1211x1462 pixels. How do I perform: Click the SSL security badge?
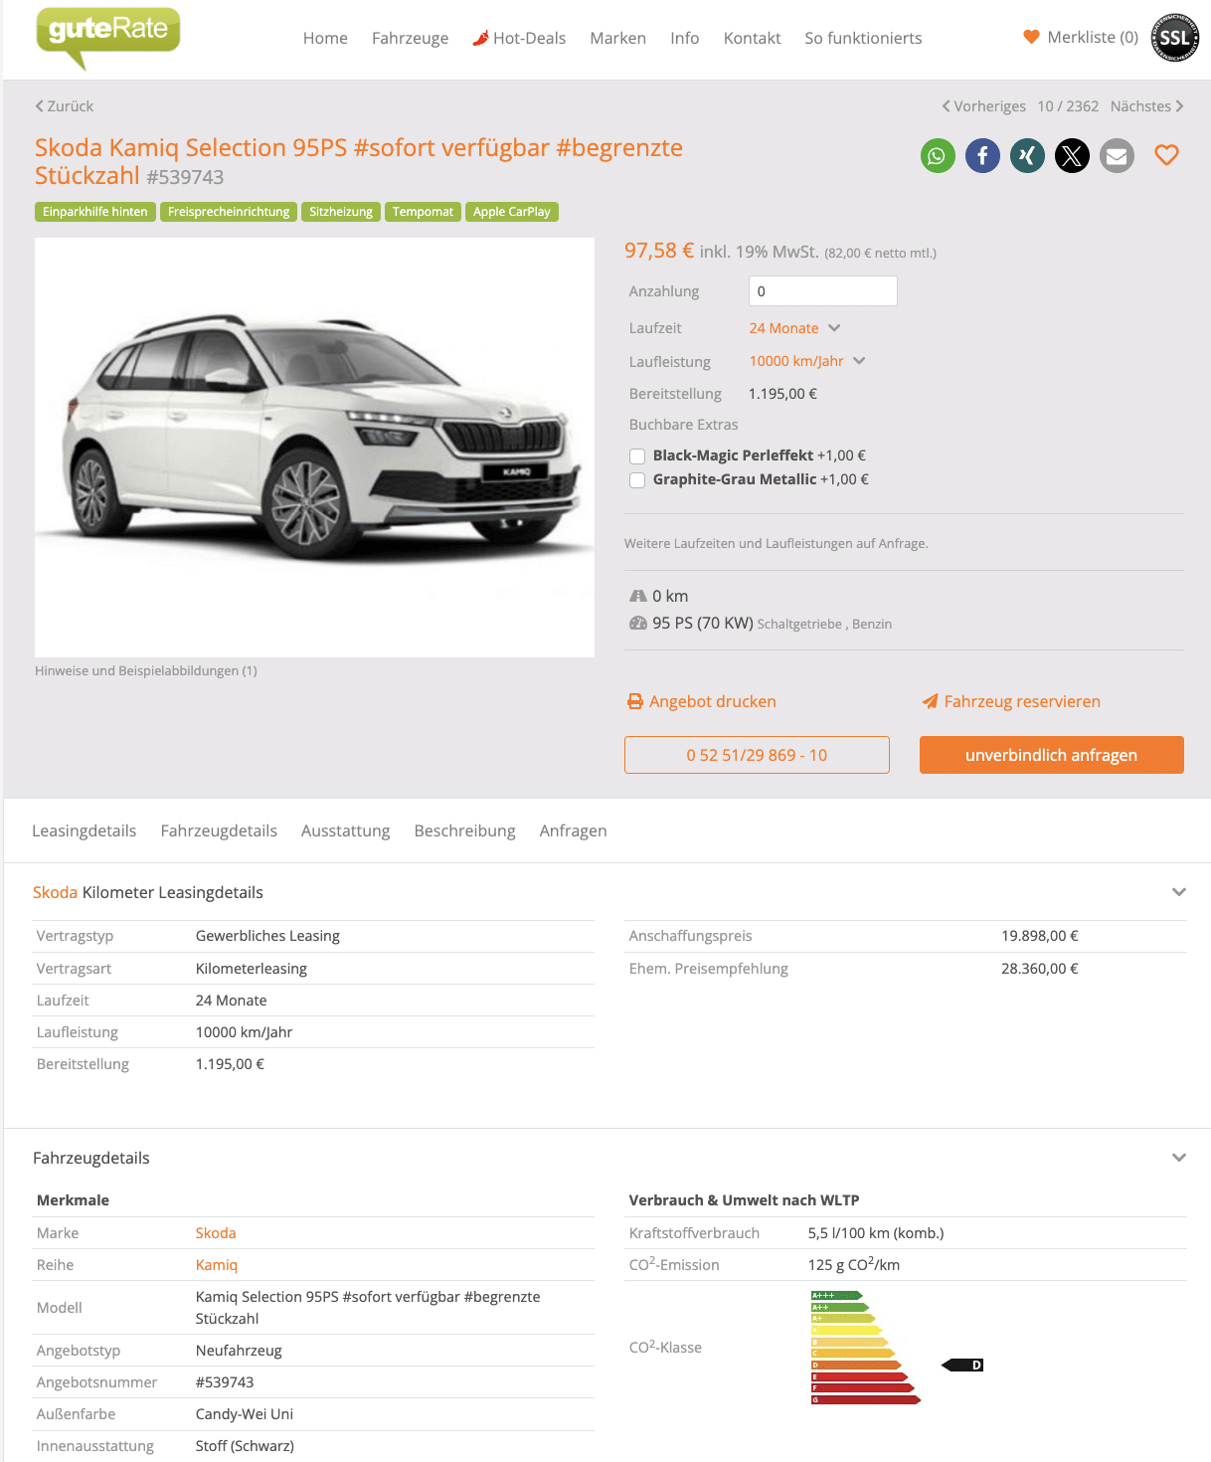coord(1174,38)
